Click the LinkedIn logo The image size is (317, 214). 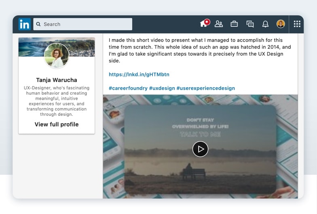click(24, 24)
